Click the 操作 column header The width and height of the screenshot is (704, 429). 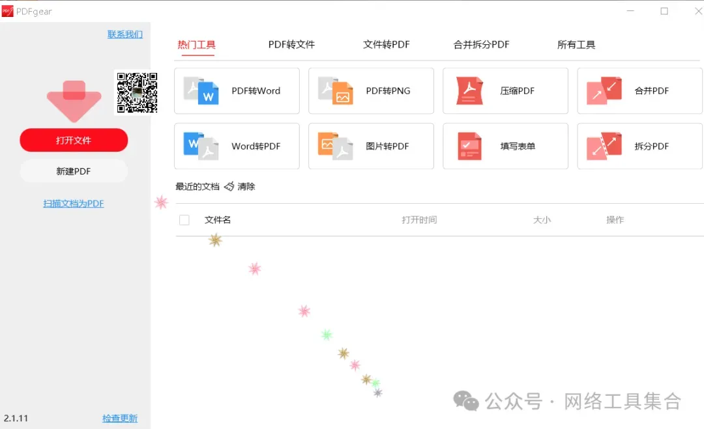click(615, 220)
